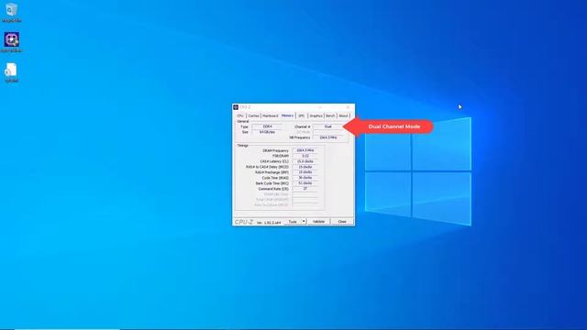Switch to the Mainboard tab
The width and height of the screenshot is (587, 330).
click(x=270, y=116)
